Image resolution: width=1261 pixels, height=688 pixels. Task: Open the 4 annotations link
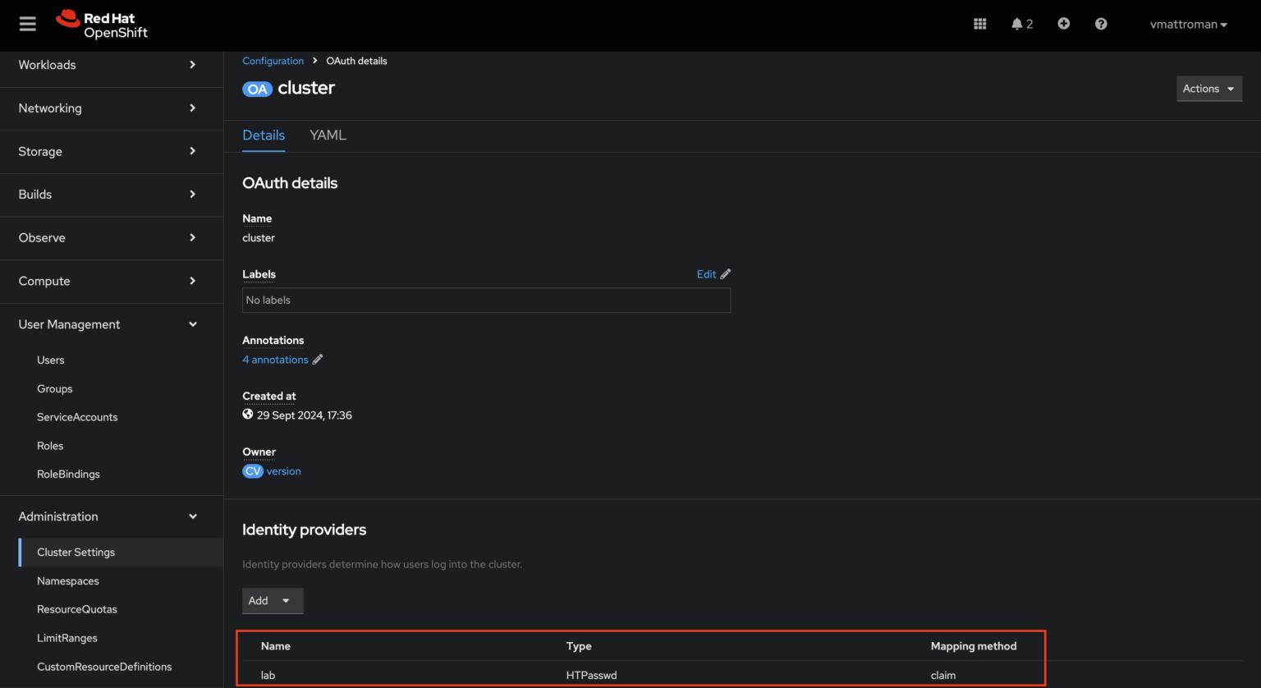275,360
